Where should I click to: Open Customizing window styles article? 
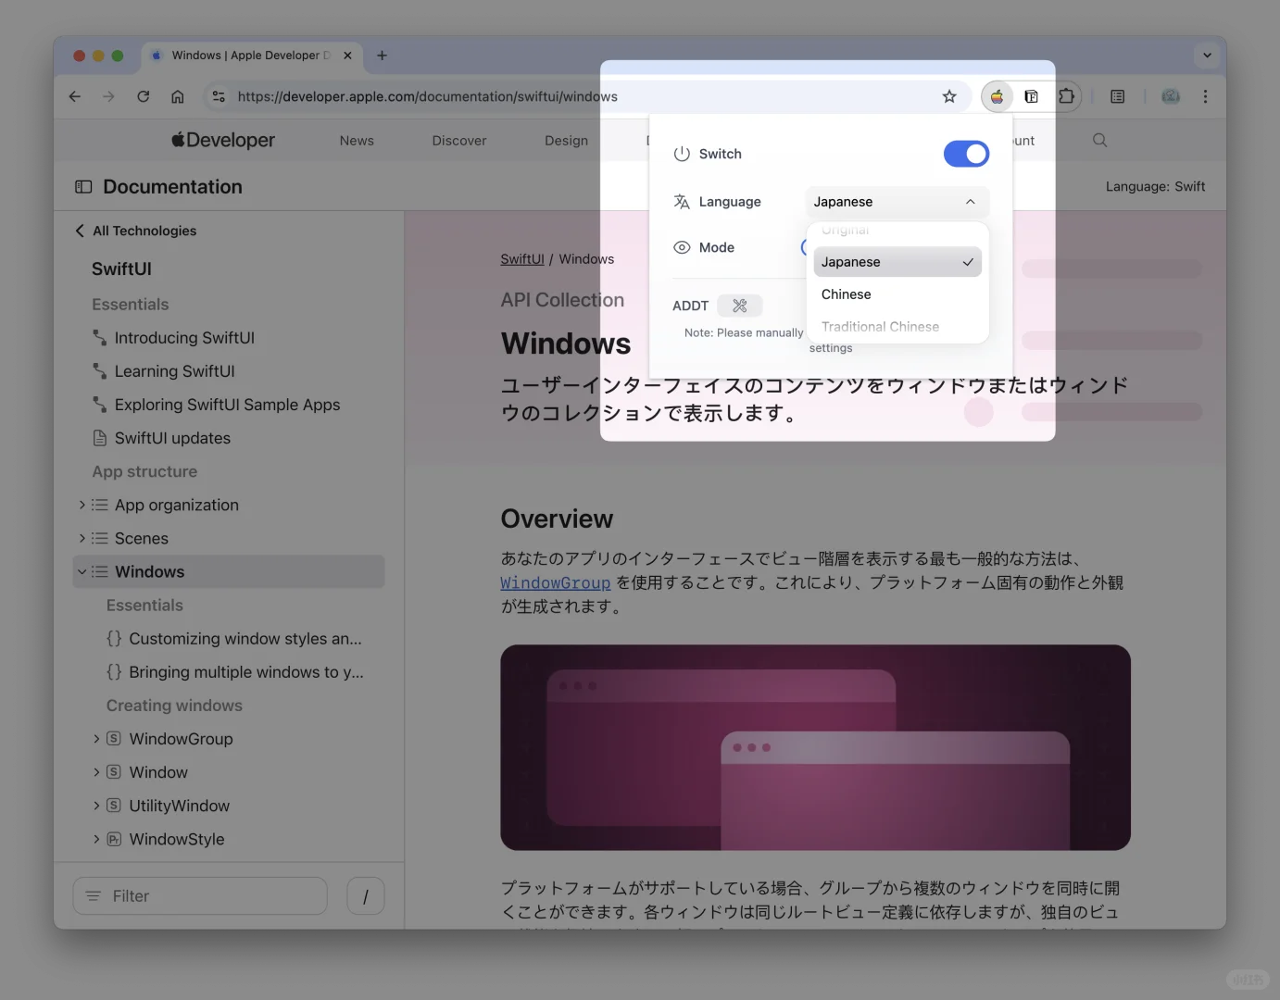(245, 639)
